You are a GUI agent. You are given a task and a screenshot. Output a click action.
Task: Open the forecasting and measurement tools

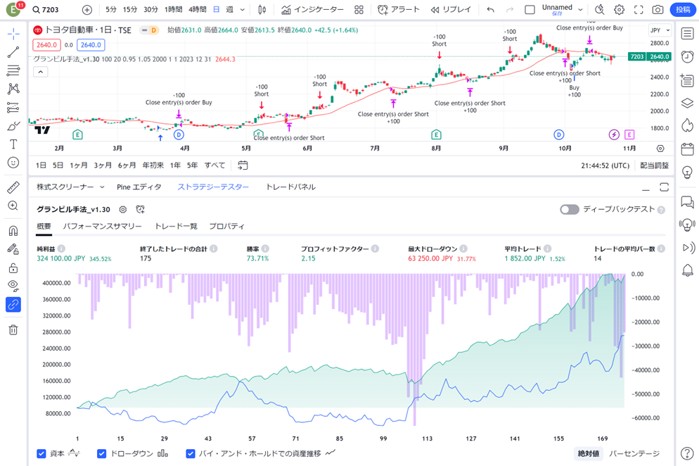tap(13, 107)
